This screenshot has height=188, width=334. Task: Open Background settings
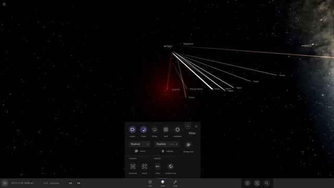click(x=188, y=145)
